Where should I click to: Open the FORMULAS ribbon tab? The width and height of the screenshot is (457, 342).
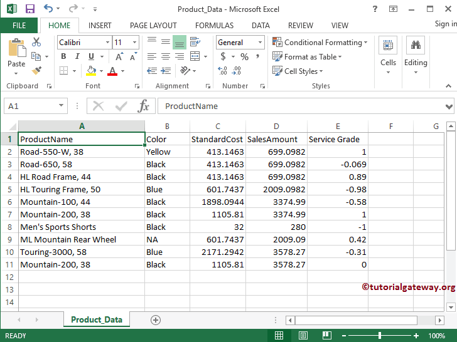tap(214, 26)
